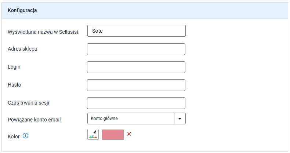Click the Czas trwania sesji label
This screenshot has width=290, height=153.
29,103
